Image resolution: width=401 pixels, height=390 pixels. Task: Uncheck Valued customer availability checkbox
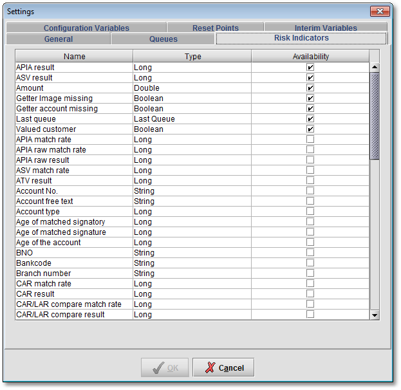click(310, 129)
